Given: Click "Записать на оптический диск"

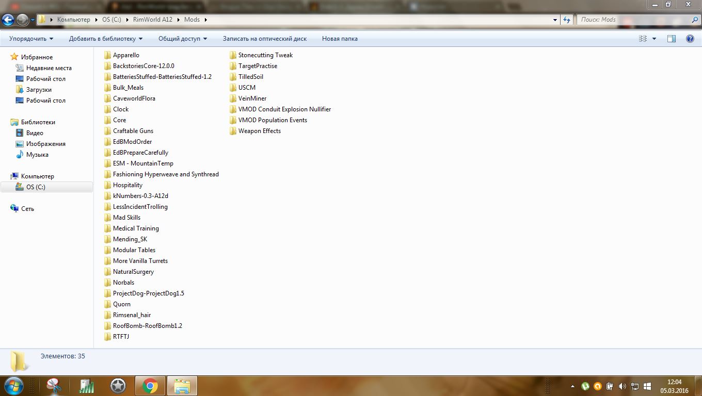Looking at the screenshot, I should 265,39.
